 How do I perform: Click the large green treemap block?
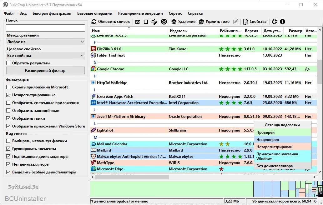pos(172,189)
